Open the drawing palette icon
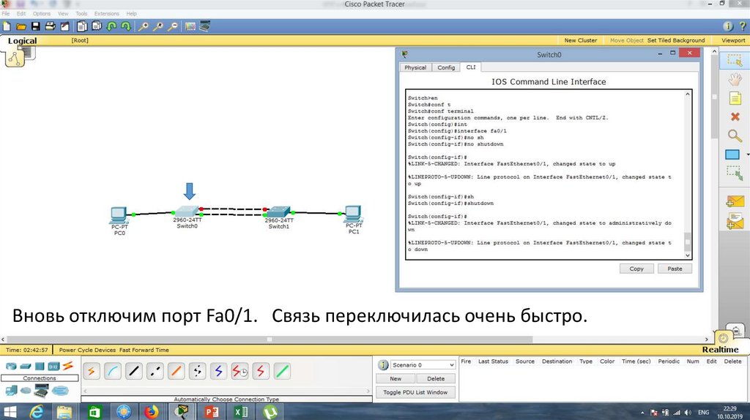 [x=190, y=26]
